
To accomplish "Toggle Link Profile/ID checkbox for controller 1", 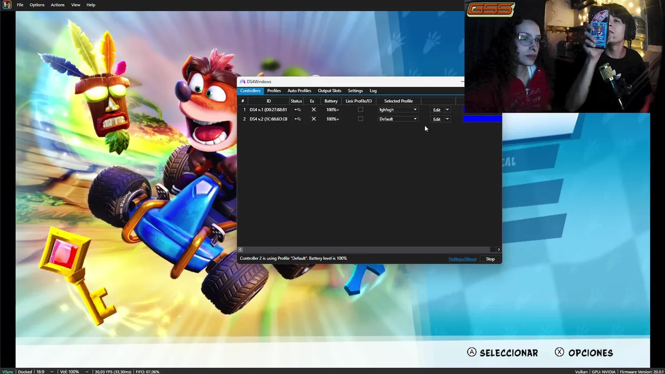I will click(361, 110).
